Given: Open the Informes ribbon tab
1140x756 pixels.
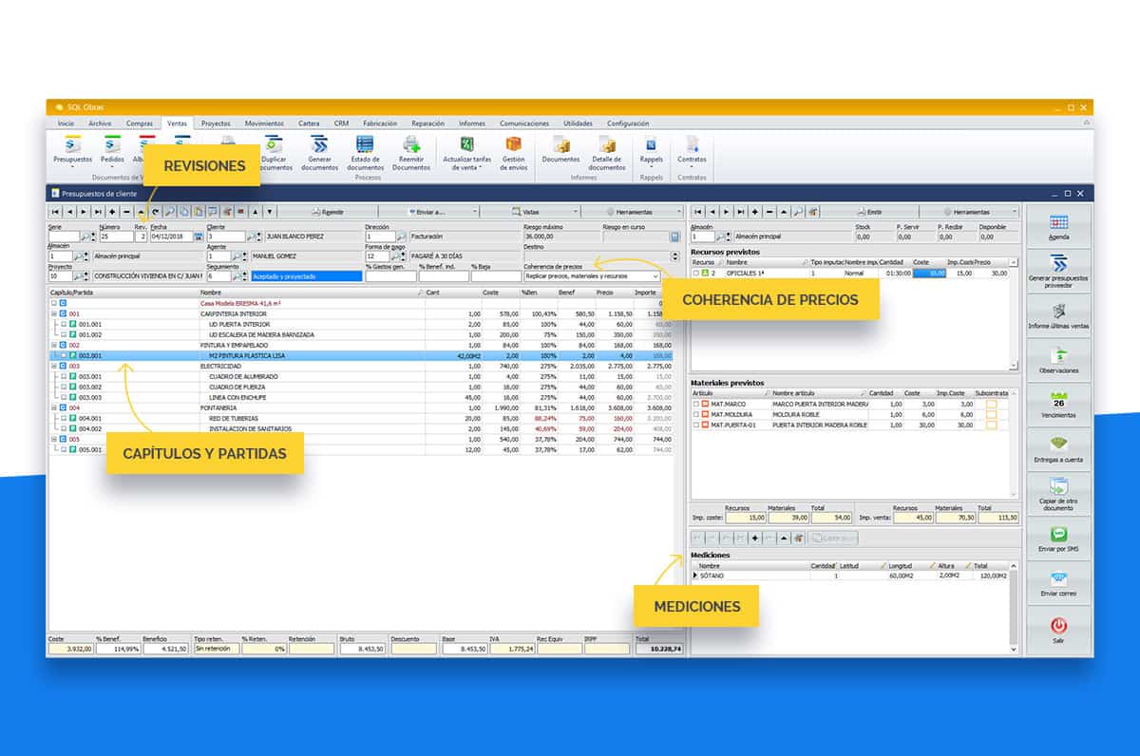Looking at the screenshot, I should [471, 123].
